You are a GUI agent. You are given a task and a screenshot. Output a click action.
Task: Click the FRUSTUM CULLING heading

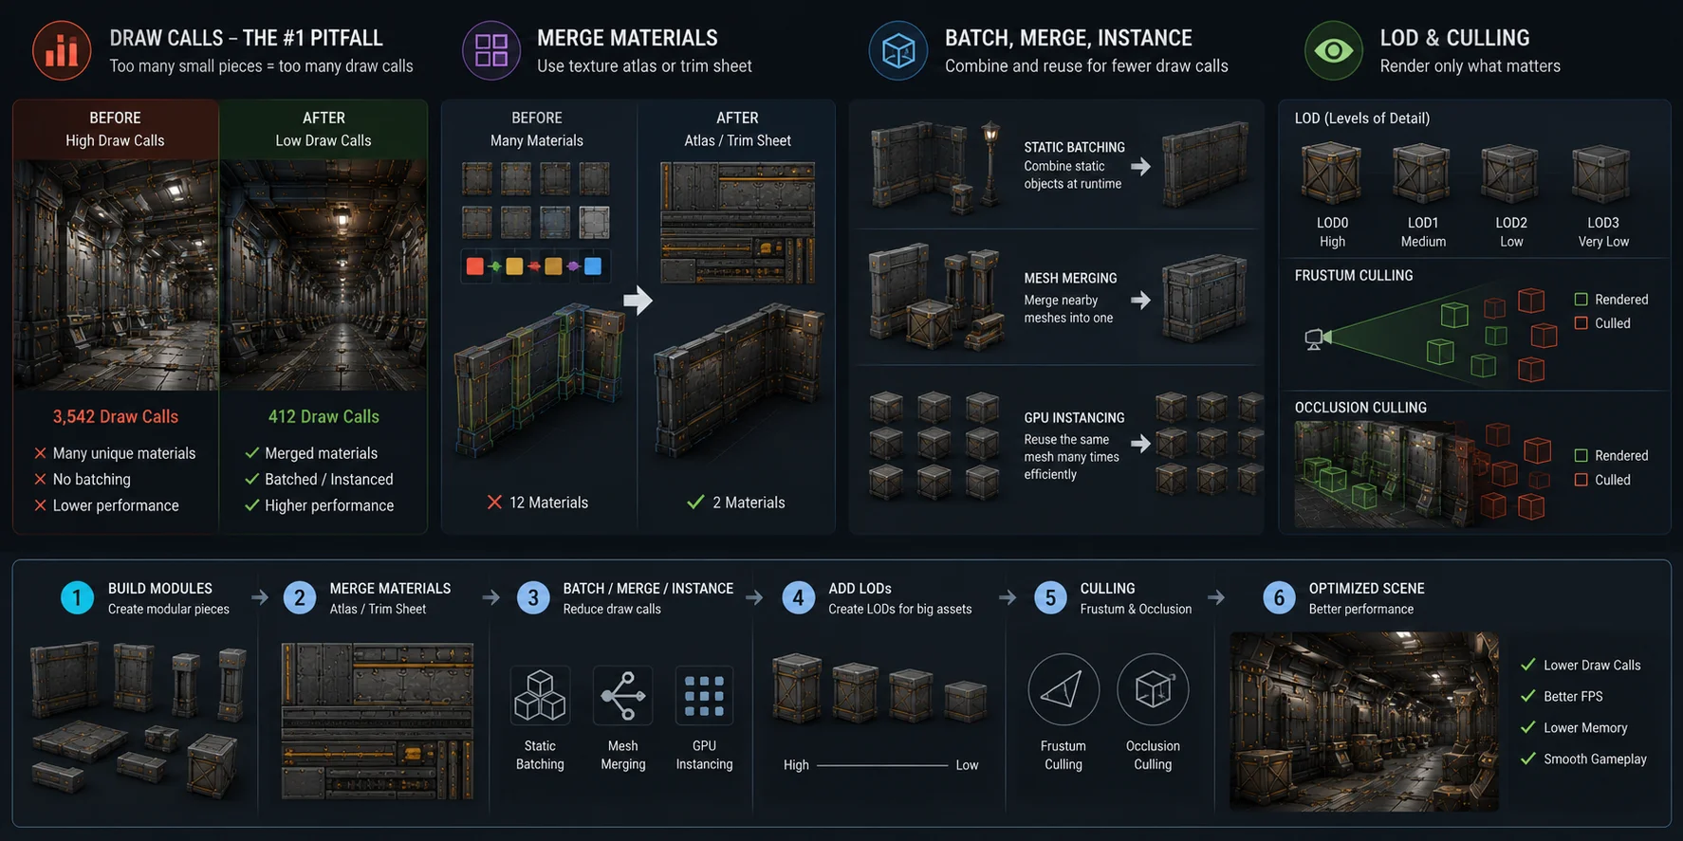[x=1354, y=276]
